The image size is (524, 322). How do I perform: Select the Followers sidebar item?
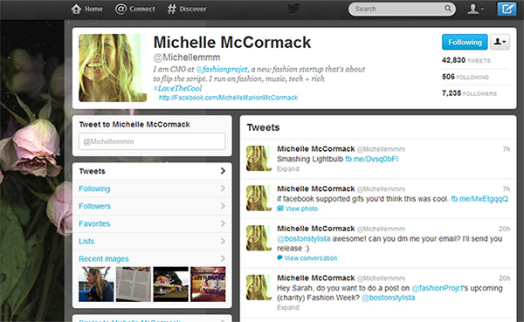(x=152, y=206)
